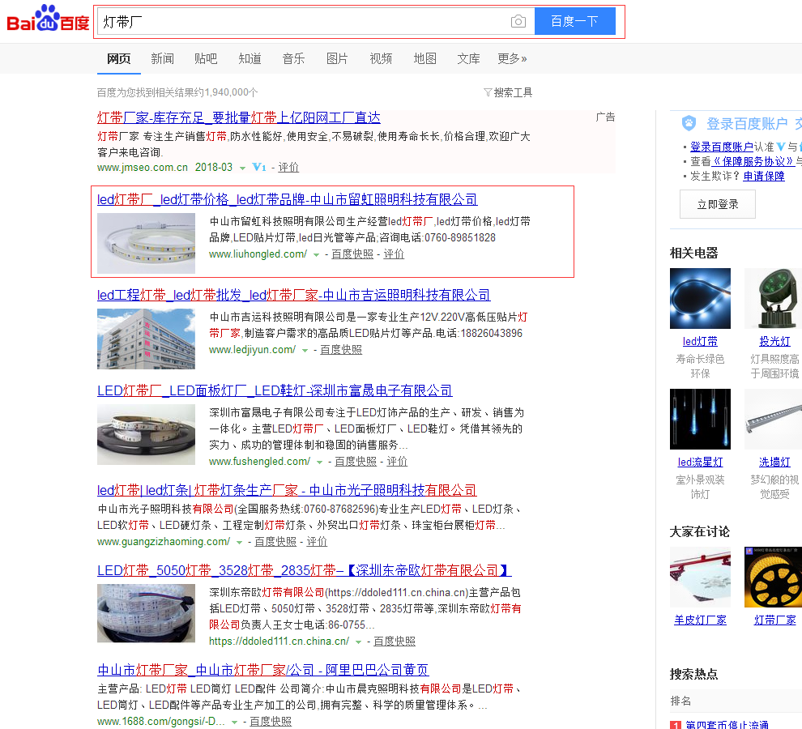
Task: Expand dropdown arrow next to www.guangzizhaoming.com
Action: tap(239, 543)
